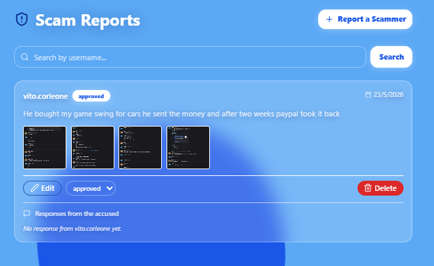434x266 pixels.
Task: Click the report description about paypal
Action: (x=181, y=114)
